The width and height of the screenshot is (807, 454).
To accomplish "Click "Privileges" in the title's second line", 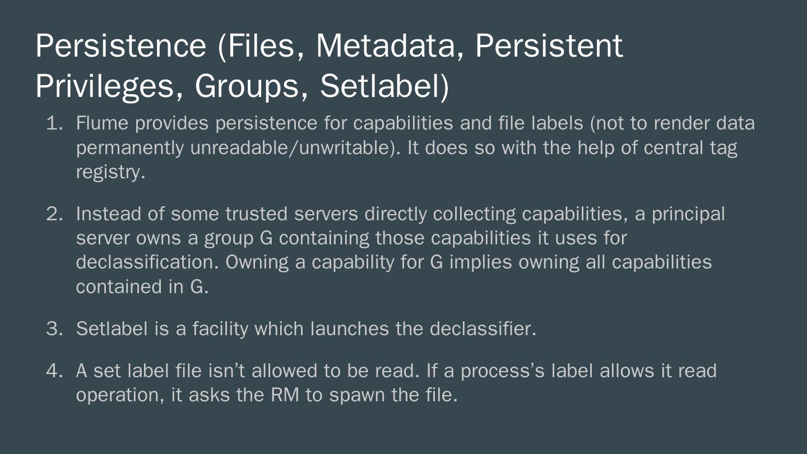I will pos(109,86).
